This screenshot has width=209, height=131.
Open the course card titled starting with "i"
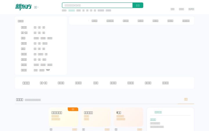click(x=129, y=117)
